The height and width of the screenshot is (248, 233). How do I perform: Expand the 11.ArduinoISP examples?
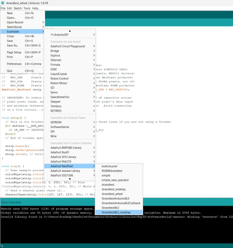coord(59,35)
